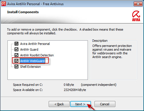Click the Install Components heading
The height and width of the screenshot is (111, 144).
pyautogui.click(x=23, y=12)
